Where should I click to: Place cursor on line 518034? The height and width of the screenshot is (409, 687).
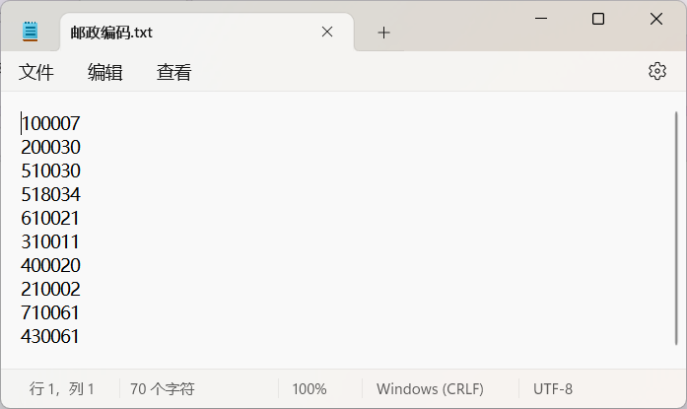click(x=51, y=194)
